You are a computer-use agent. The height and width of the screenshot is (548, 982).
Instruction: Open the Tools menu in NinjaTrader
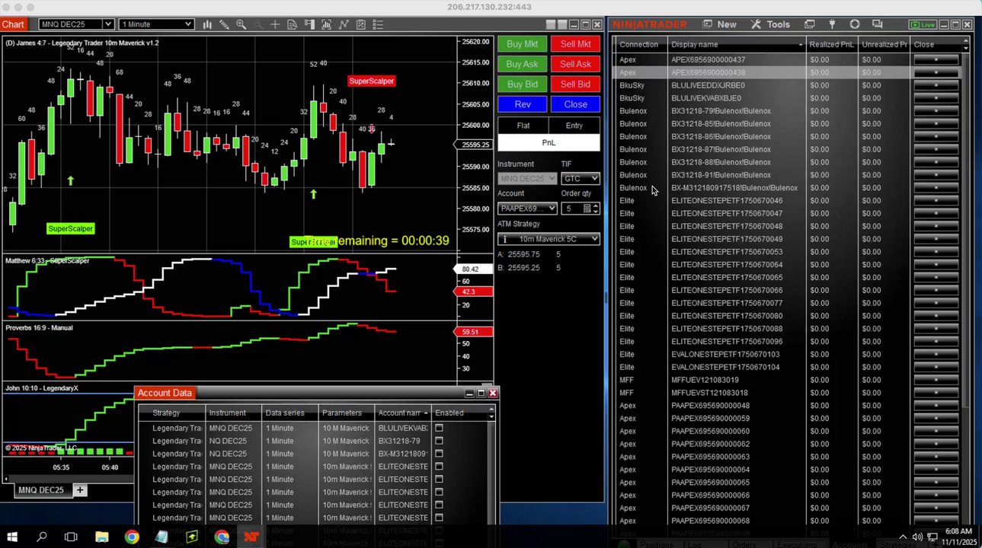pyautogui.click(x=770, y=24)
